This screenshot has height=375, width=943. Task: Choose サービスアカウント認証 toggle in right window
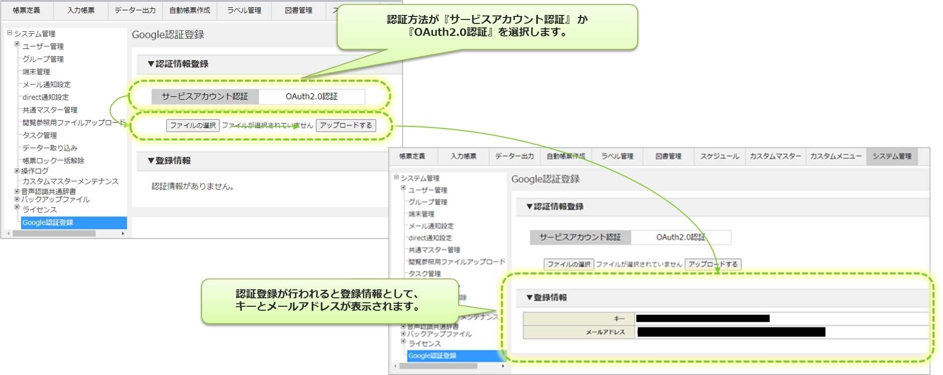coord(580,238)
